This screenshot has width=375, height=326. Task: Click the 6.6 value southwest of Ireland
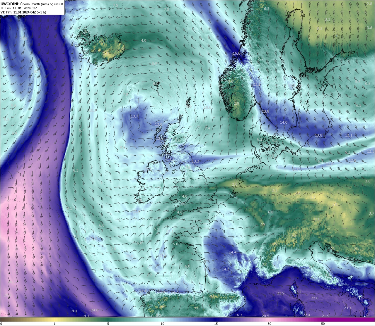point(102,226)
